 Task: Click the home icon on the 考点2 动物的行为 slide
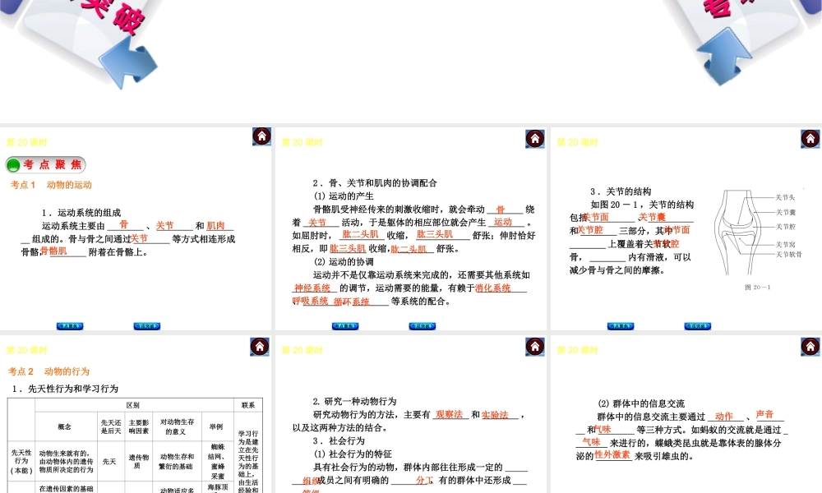coord(260,346)
